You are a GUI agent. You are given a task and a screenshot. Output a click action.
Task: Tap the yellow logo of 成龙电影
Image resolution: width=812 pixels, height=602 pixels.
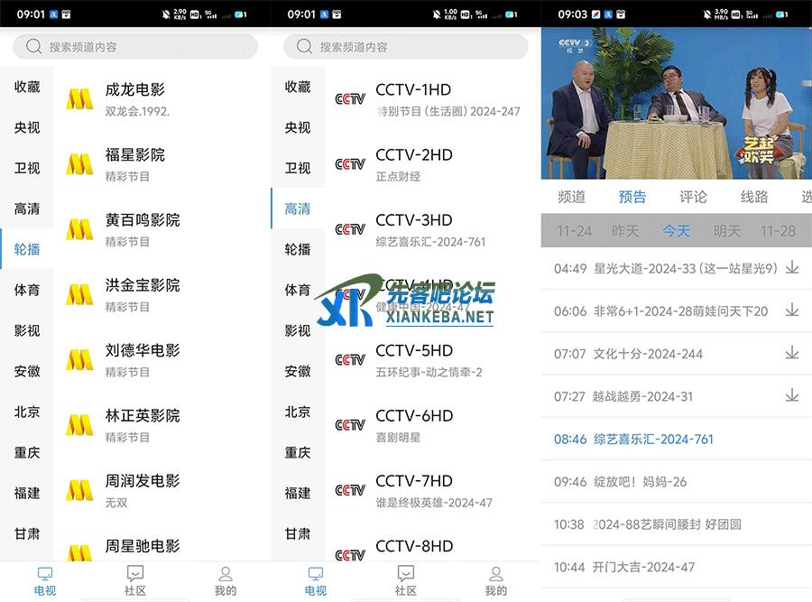click(x=79, y=99)
